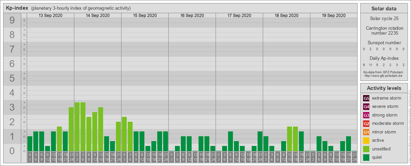
Task: Click the Kp scale number 0
Action: point(12,151)
